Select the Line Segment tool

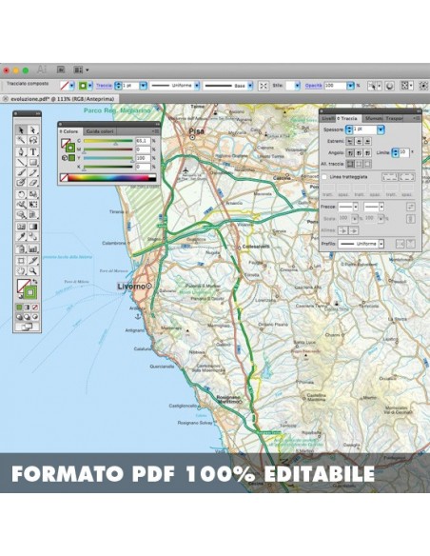21,163
